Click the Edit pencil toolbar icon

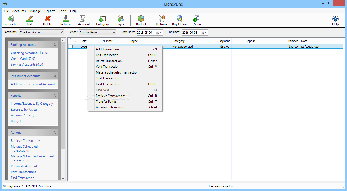click(x=29, y=19)
